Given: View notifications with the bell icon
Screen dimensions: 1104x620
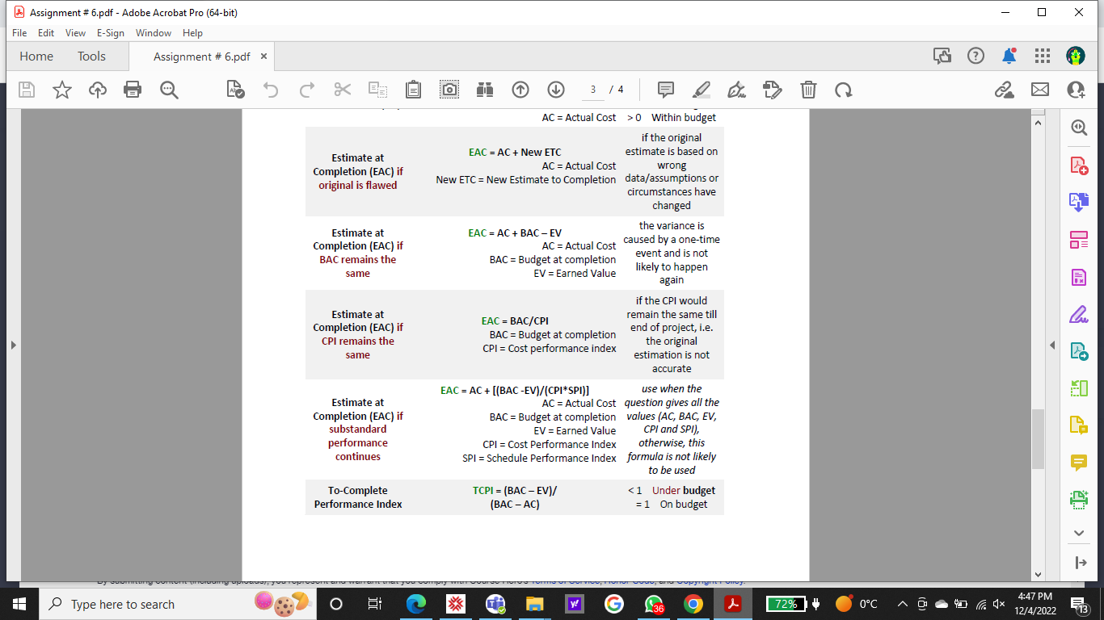Looking at the screenshot, I should click(x=1009, y=56).
